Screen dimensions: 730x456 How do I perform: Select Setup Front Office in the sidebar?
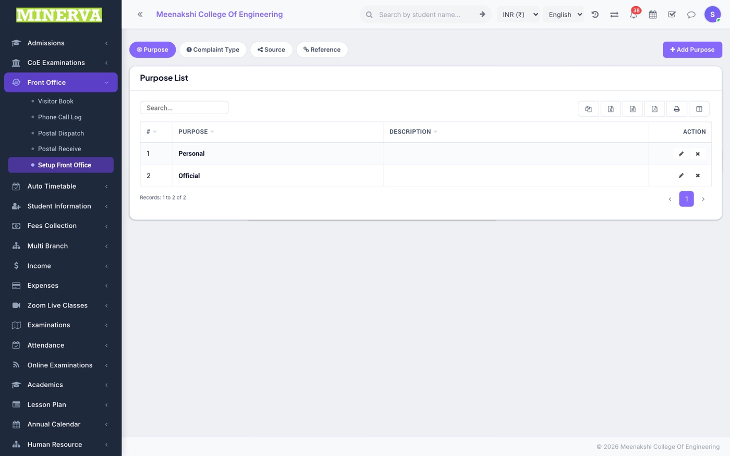point(61,165)
